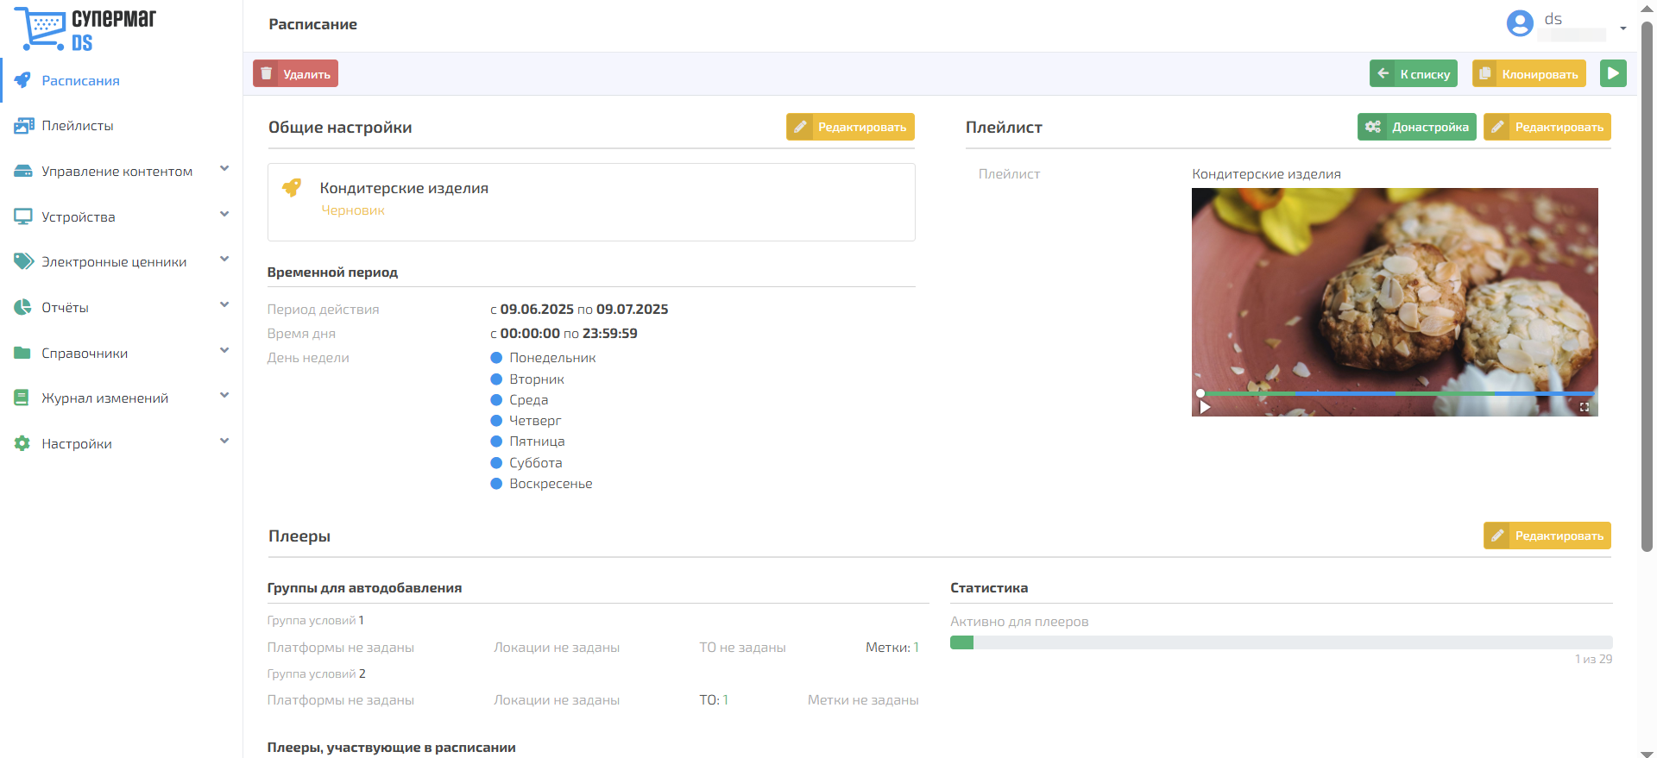Image resolution: width=1657 pixels, height=758 pixels.
Task: Edit Общие настройки with Редактировать
Action: tap(850, 127)
